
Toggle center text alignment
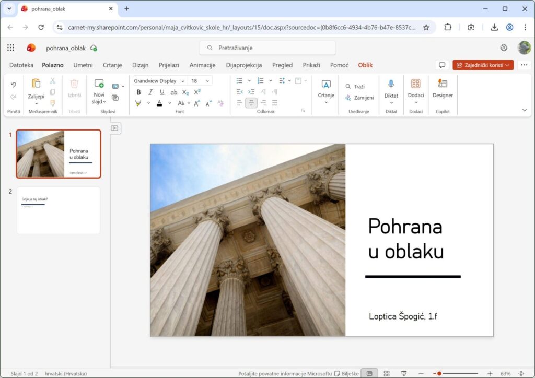[251, 103]
